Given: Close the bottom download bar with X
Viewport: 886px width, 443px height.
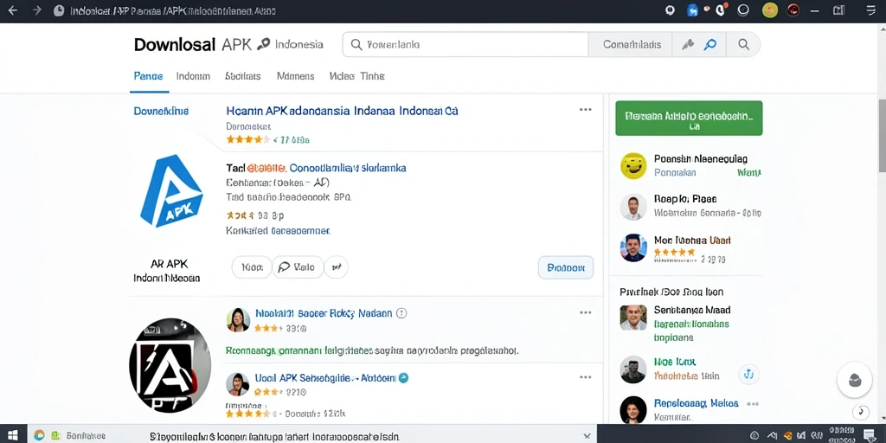Looking at the screenshot, I should (x=587, y=436).
